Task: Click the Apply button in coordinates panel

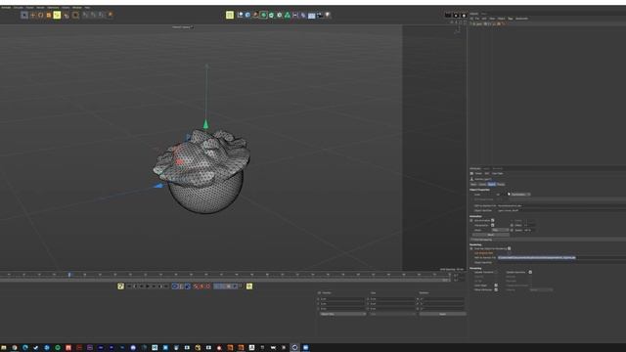Action: [x=442, y=314]
